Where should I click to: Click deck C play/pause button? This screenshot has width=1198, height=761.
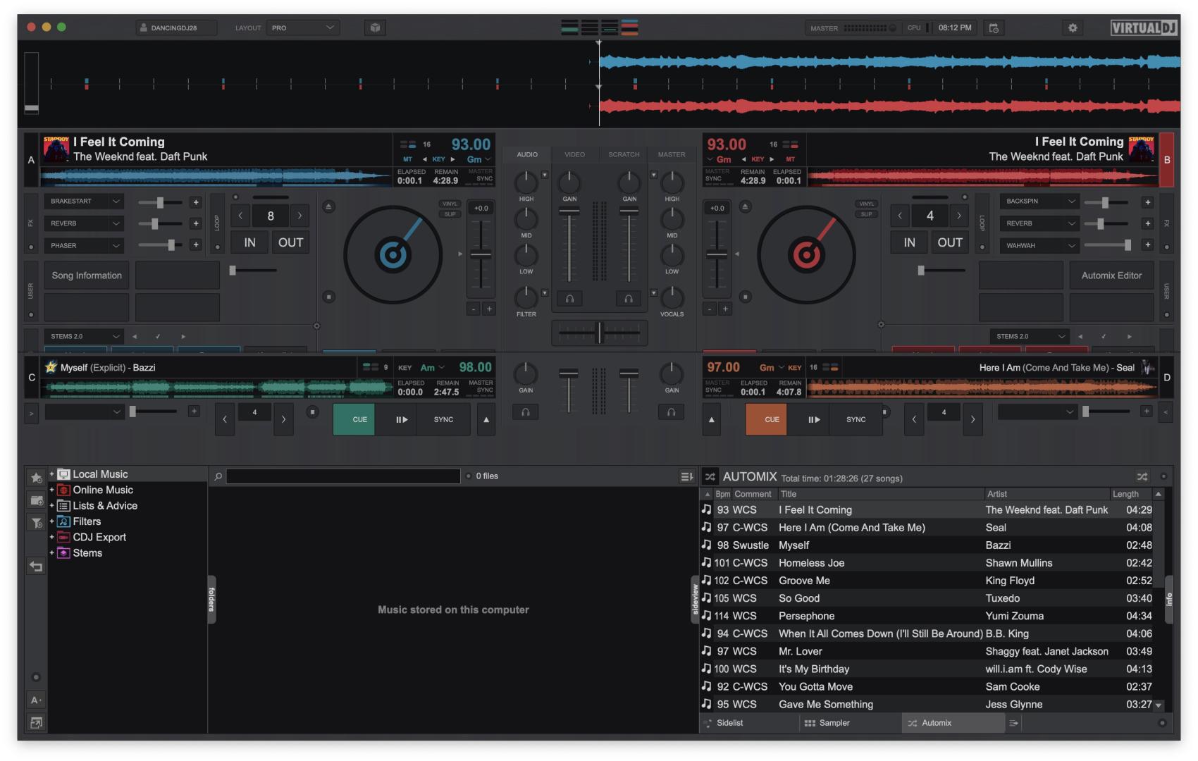click(x=402, y=419)
